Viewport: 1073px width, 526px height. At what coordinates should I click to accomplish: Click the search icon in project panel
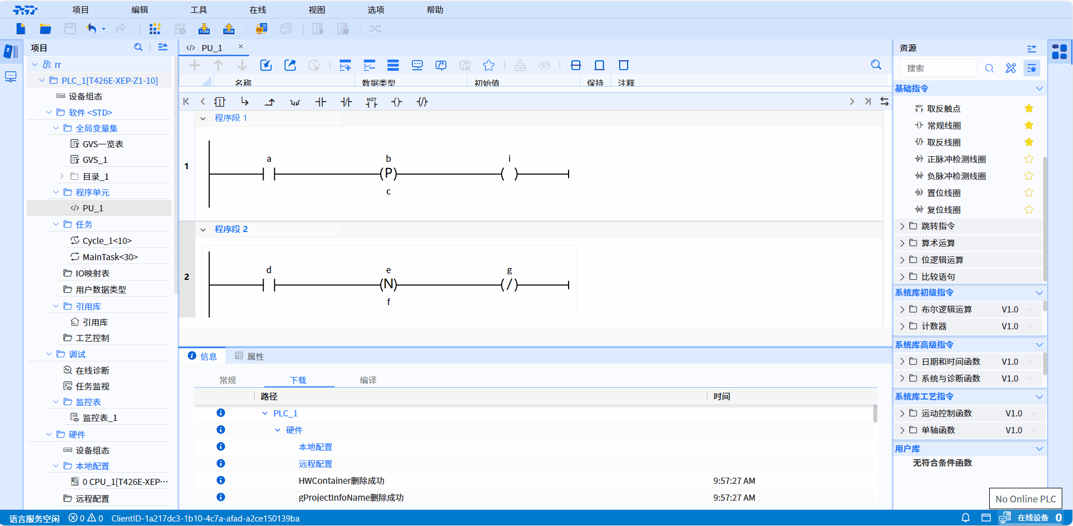pyautogui.click(x=138, y=47)
